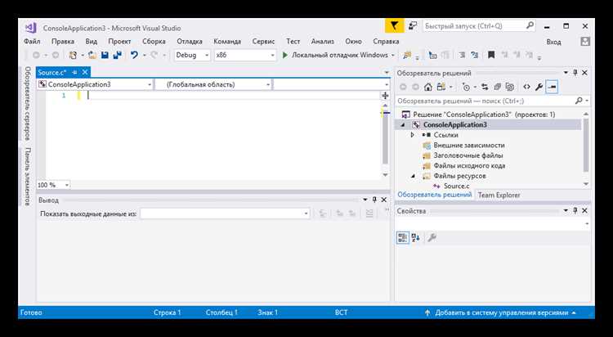Toggle auto-hide pin on the Свойства panel
The height and width of the screenshot is (337, 613).
click(575, 210)
